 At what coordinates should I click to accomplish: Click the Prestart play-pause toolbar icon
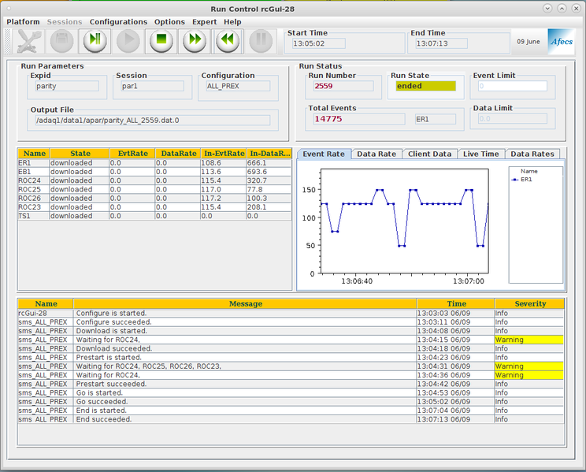pos(95,40)
